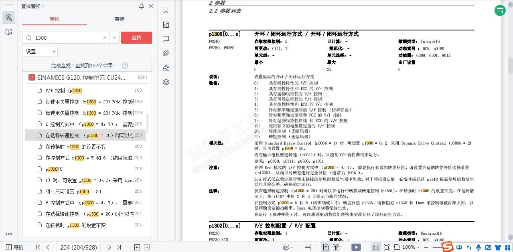This screenshot has width=513, height=252.
Task: Select two-page view
Action: pos(336,247)
